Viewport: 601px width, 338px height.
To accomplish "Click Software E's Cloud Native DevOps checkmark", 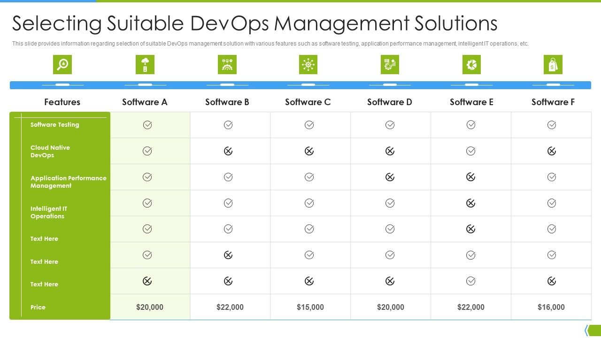I will coord(471,151).
